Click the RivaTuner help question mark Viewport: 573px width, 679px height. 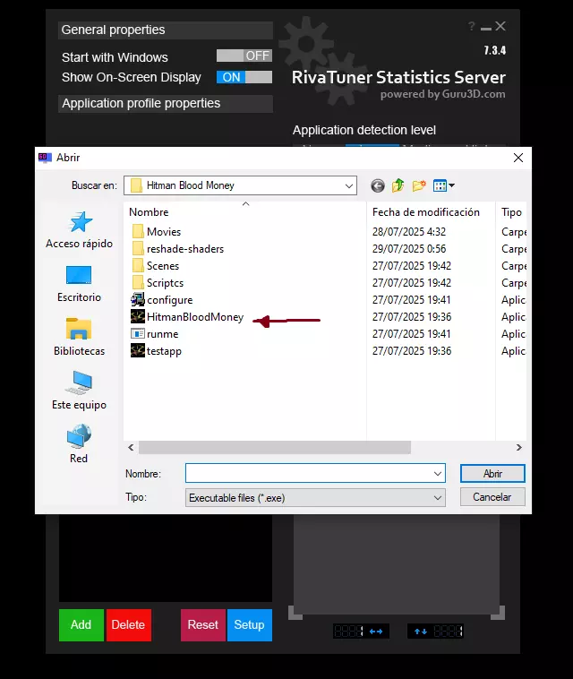tap(471, 26)
